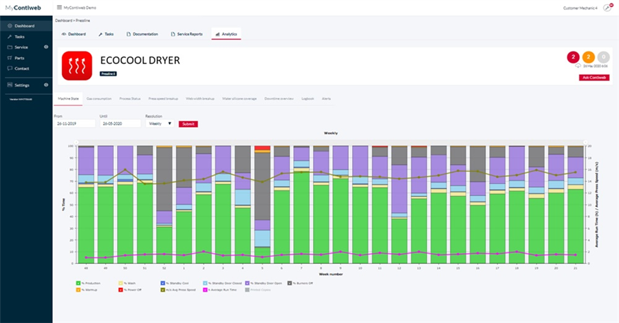Expand the Settings submenu eye icon
This screenshot has width=619, height=323.
(x=46, y=85)
